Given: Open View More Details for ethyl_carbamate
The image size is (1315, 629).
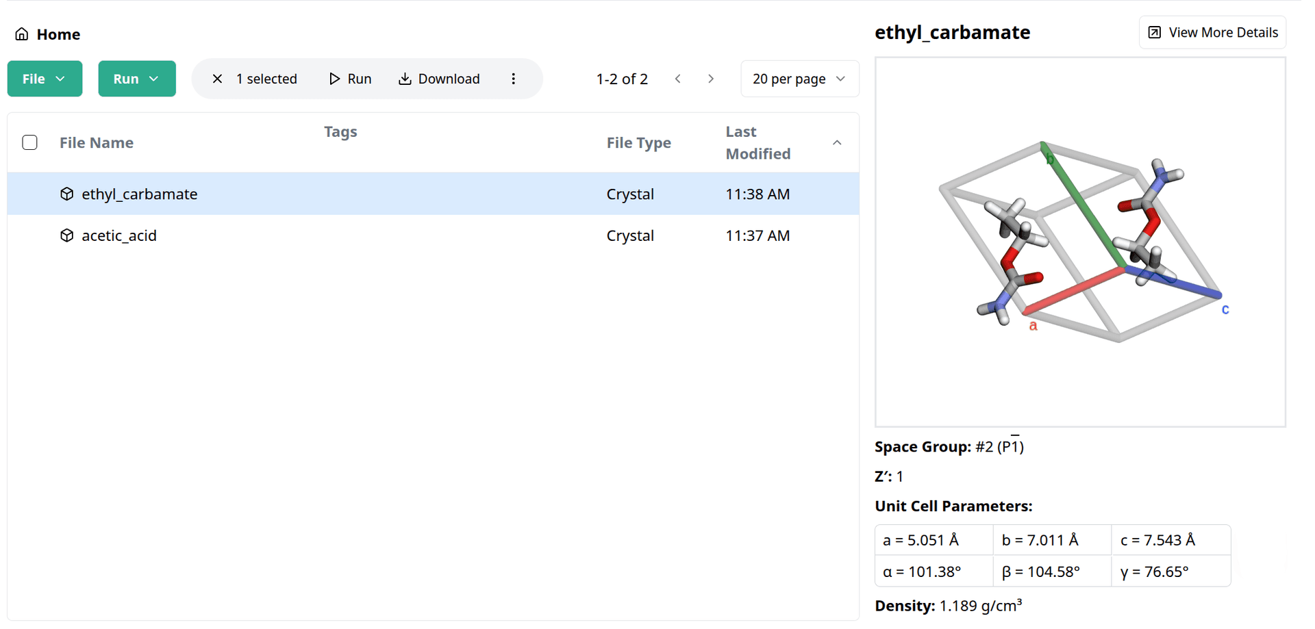Looking at the screenshot, I should point(1212,33).
